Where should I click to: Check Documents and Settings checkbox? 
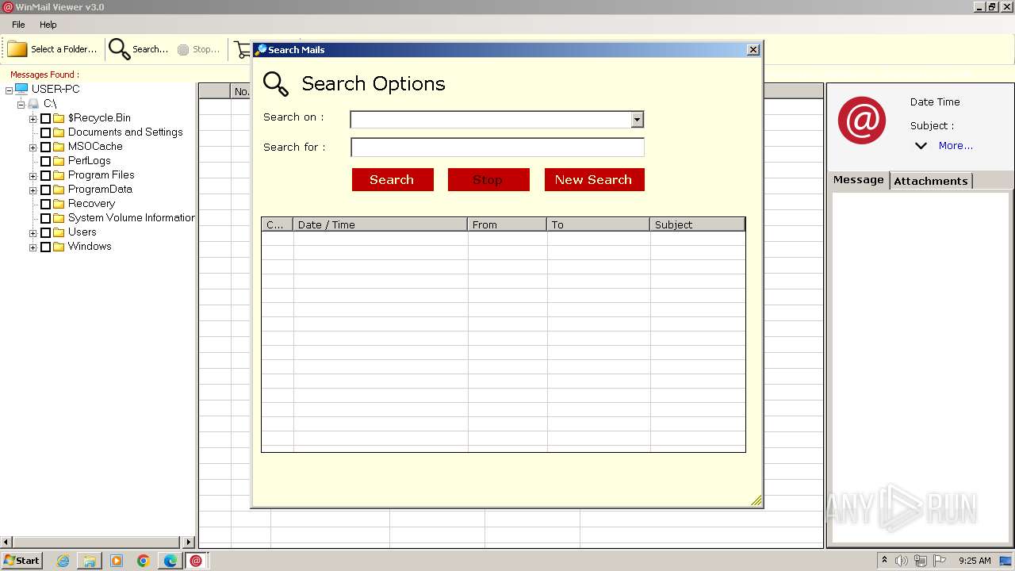click(x=45, y=132)
